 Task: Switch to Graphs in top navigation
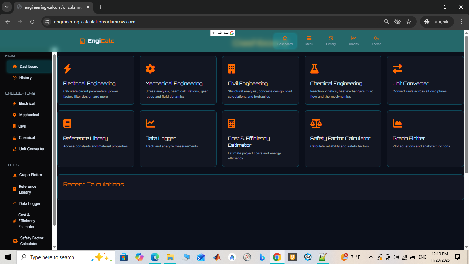[353, 41]
